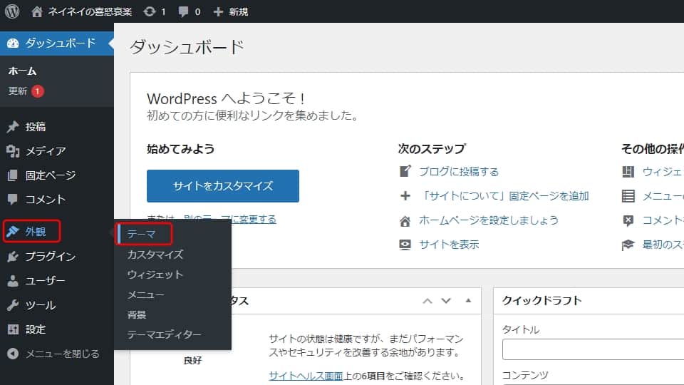
Task: Click the graduation cap icon beside 最初のス
Action: (x=628, y=245)
